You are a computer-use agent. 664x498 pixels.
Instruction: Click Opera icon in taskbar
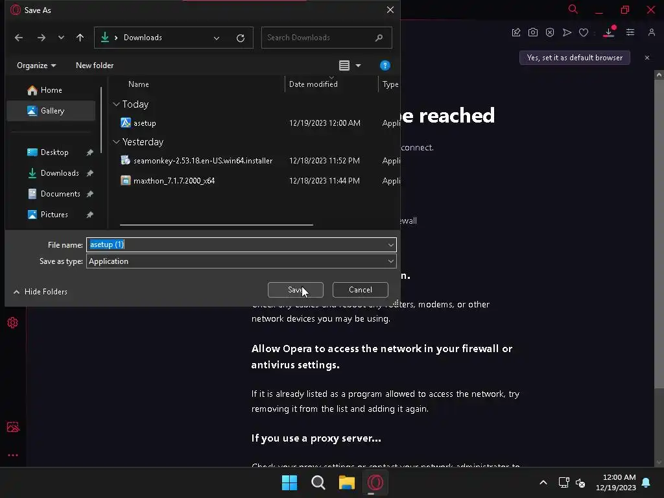[x=375, y=482]
